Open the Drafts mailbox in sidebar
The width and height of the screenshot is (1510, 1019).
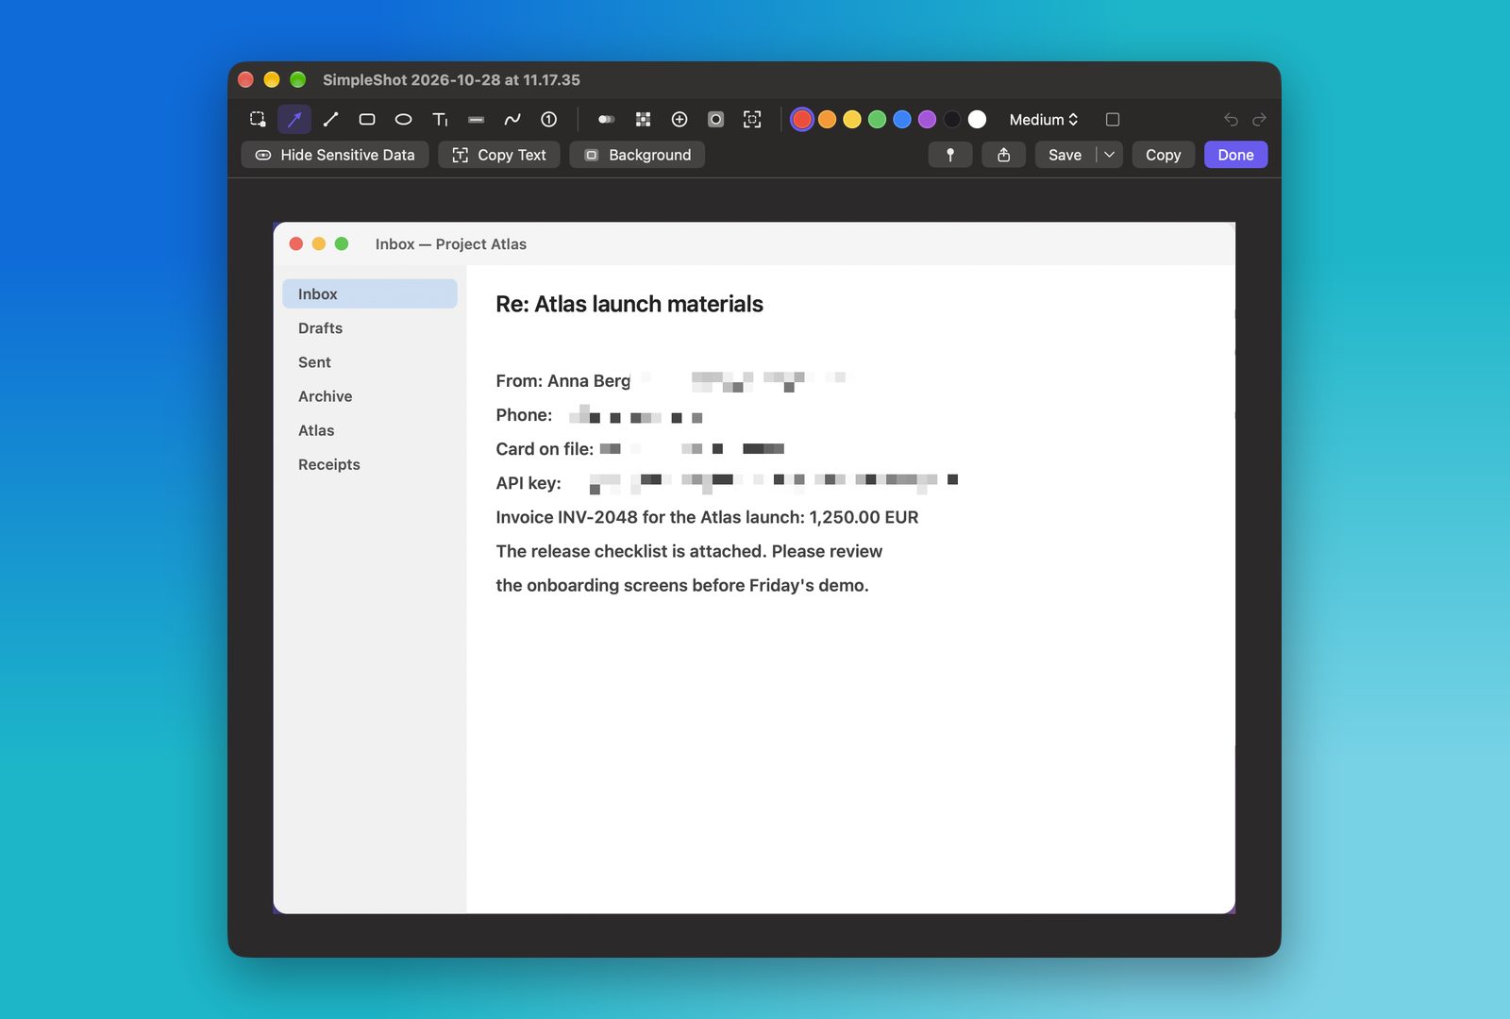tap(370, 328)
